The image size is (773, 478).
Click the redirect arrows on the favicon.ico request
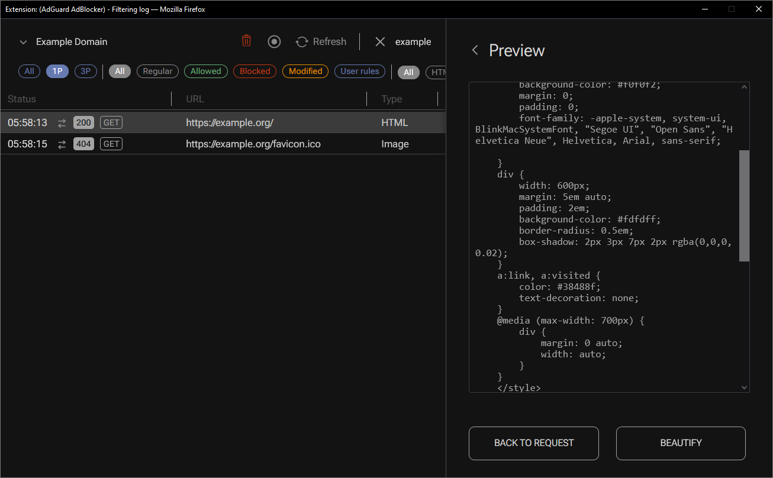pos(62,144)
